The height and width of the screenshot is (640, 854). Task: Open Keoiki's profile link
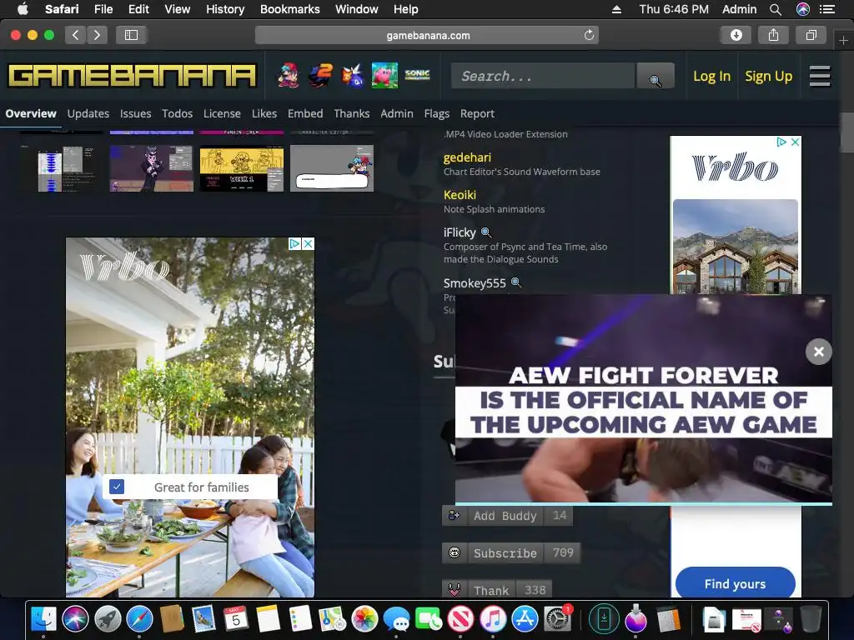[x=460, y=195]
